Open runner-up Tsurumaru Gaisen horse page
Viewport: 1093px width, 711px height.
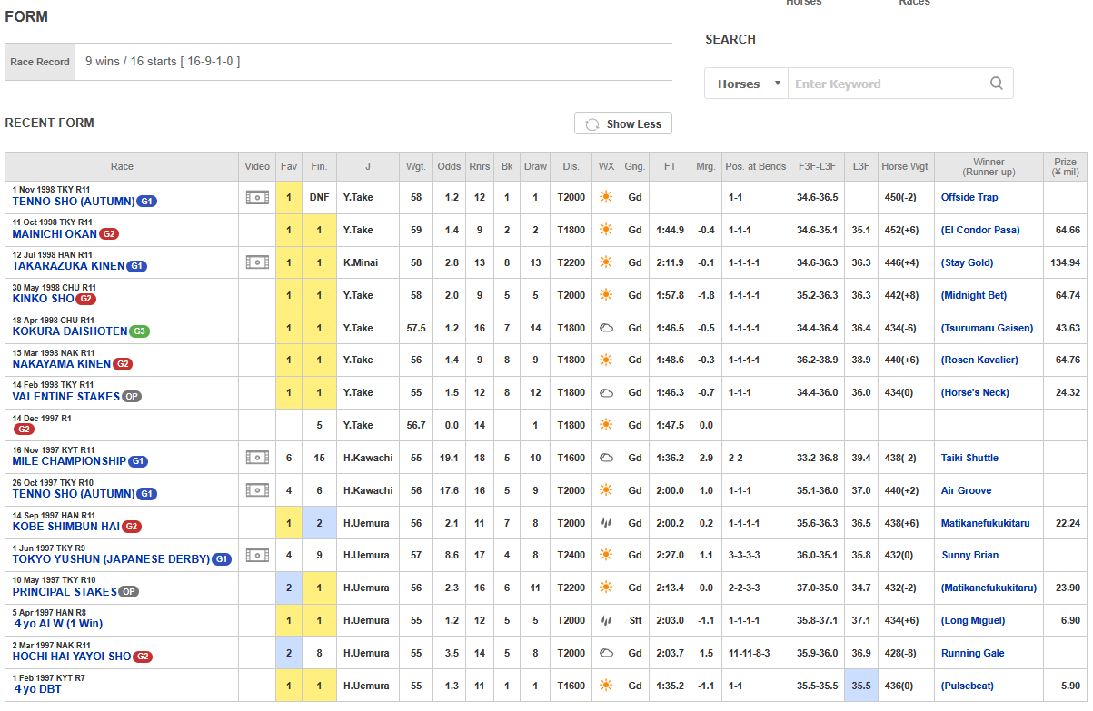(987, 328)
